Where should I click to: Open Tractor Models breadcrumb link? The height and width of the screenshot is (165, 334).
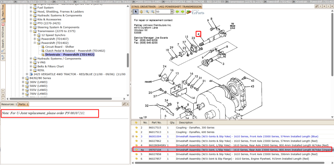64,1
